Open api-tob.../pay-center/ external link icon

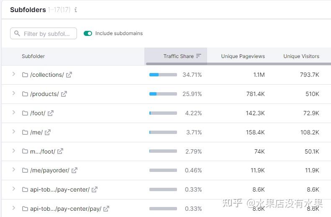[x=95, y=189]
